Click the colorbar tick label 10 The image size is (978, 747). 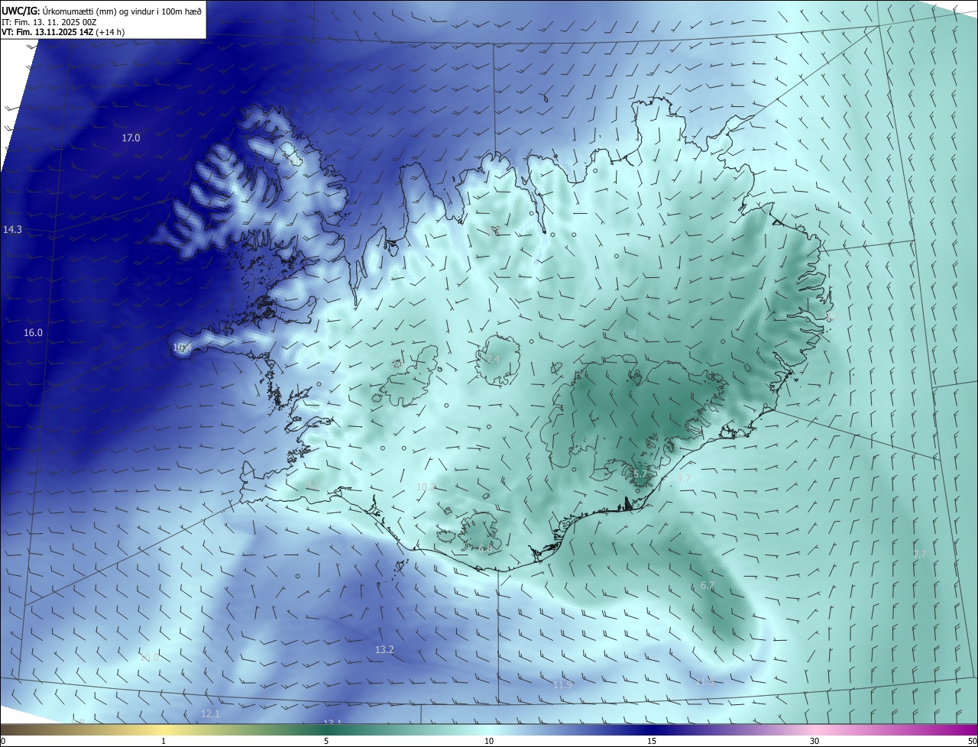click(x=489, y=741)
